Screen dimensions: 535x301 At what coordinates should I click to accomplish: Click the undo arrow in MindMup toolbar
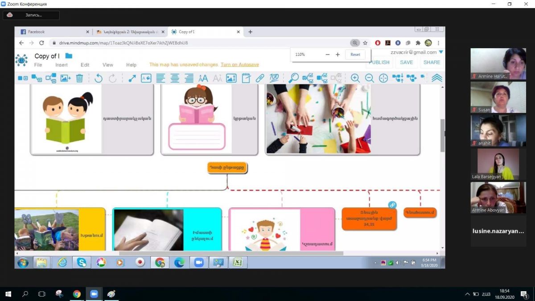pos(99,78)
